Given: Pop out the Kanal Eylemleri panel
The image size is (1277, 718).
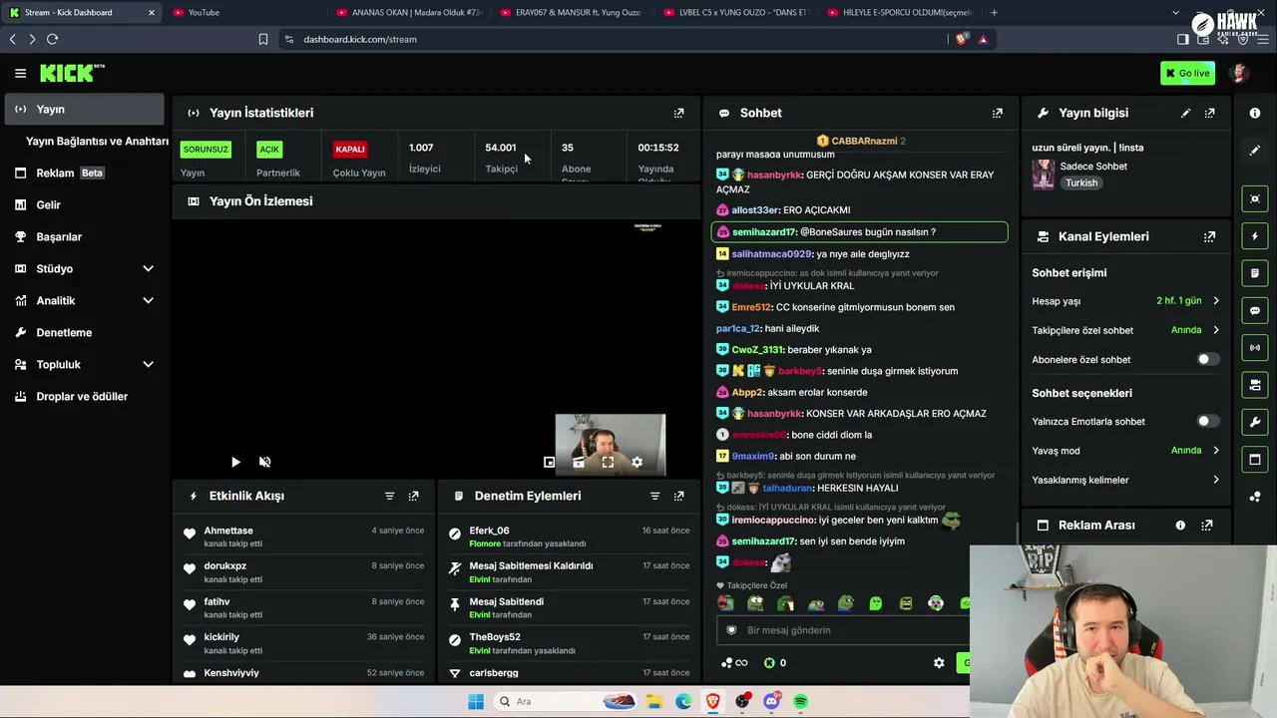Looking at the screenshot, I should [1209, 236].
